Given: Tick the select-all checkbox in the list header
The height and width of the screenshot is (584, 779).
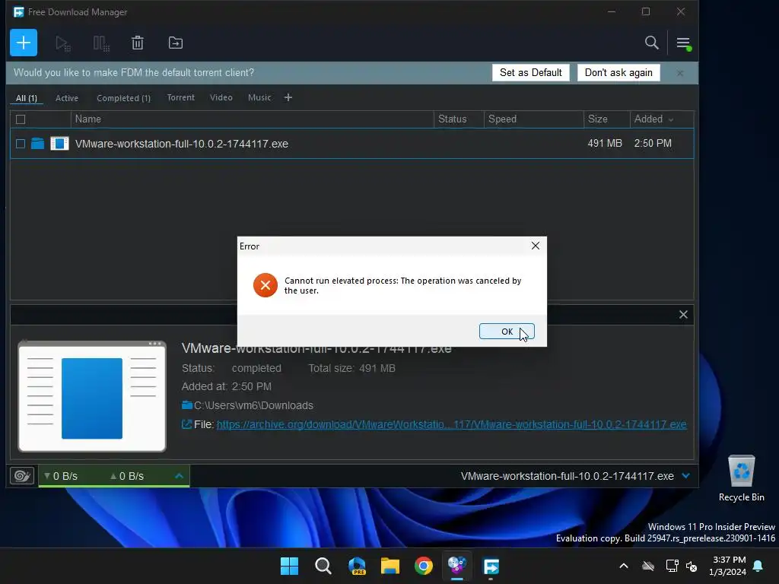Looking at the screenshot, I should tap(21, 119).
